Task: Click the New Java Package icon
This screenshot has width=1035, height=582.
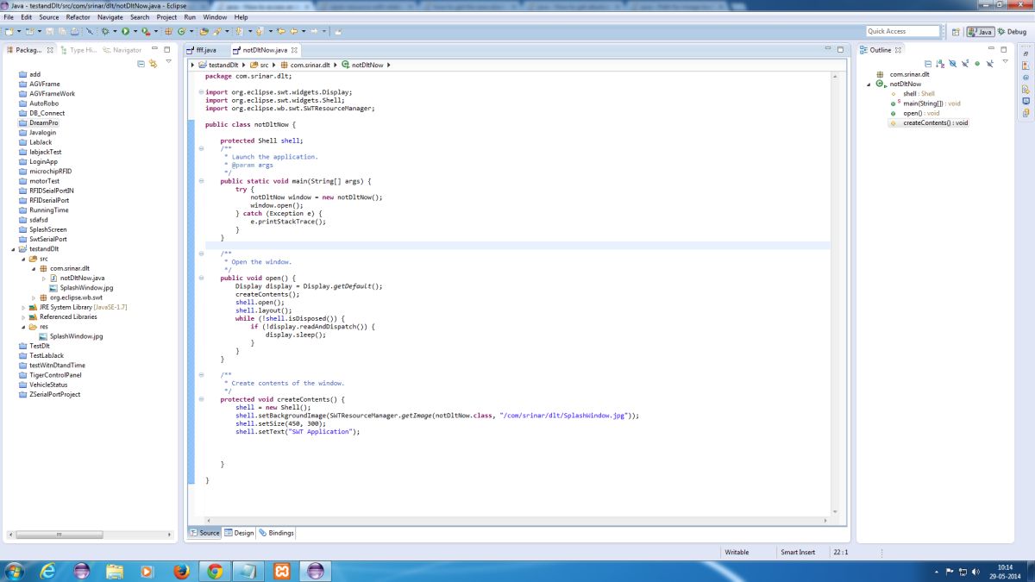Action: 168,31
